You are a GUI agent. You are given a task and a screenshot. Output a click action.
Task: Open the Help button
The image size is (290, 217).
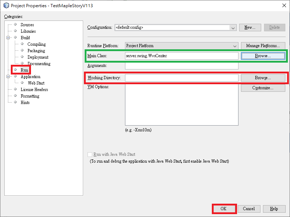pos(274,209)
